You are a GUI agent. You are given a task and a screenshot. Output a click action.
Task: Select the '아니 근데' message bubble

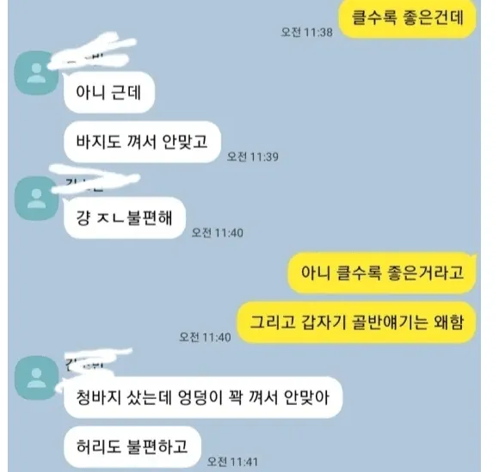pos(109,93)
